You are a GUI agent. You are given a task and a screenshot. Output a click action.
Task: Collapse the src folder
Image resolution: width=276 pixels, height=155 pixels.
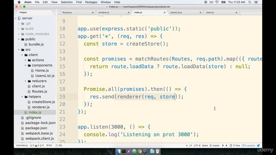point(19,50)
